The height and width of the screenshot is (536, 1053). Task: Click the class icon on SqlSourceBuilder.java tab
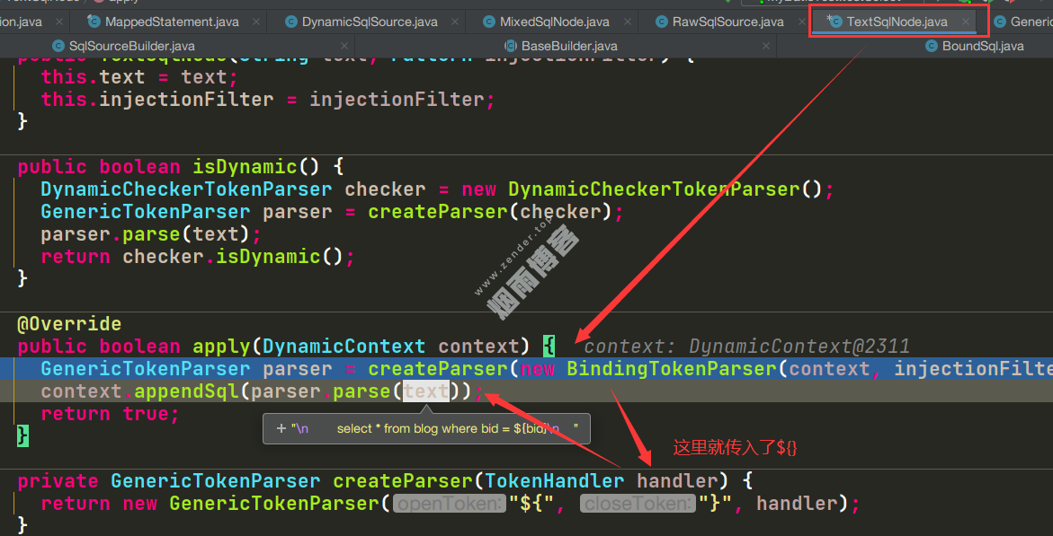(58, 45)
